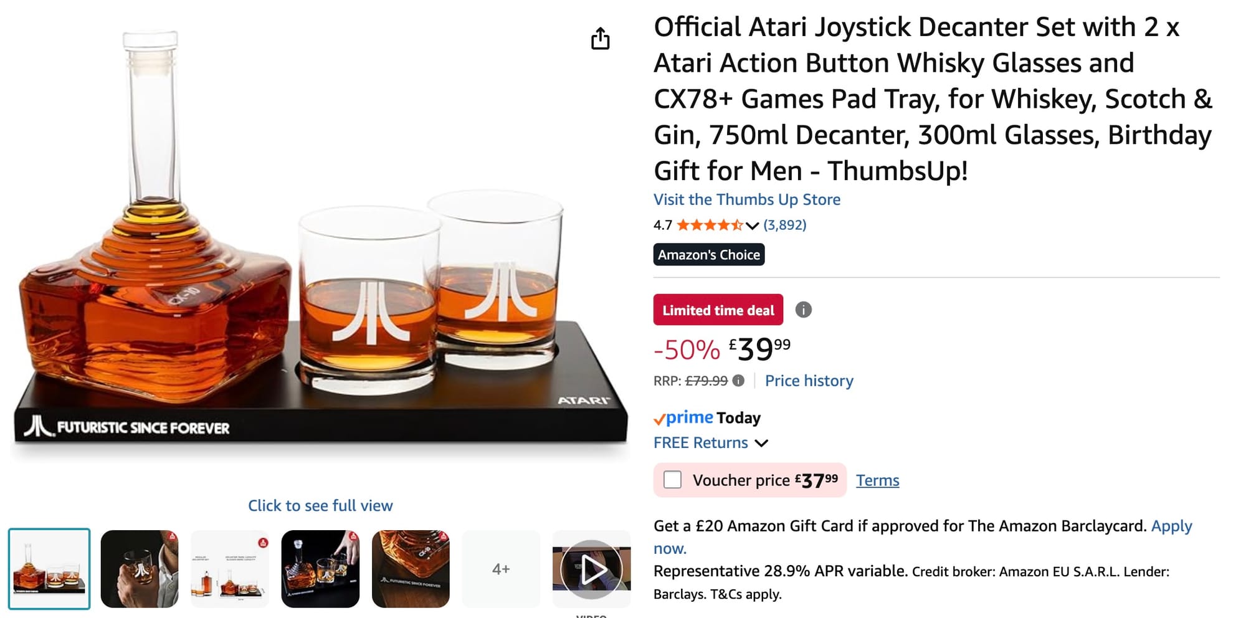
Task: Click the Prime logo
Action: tap(684, 418)
